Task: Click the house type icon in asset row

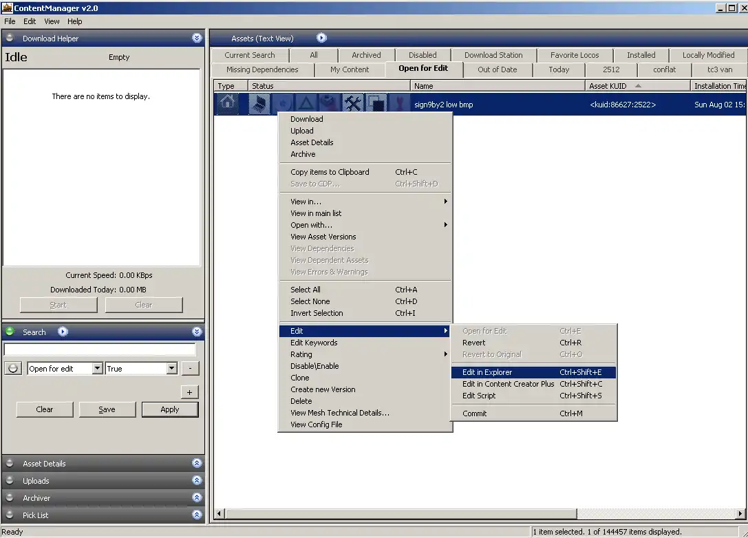Action: click(228, 105)
